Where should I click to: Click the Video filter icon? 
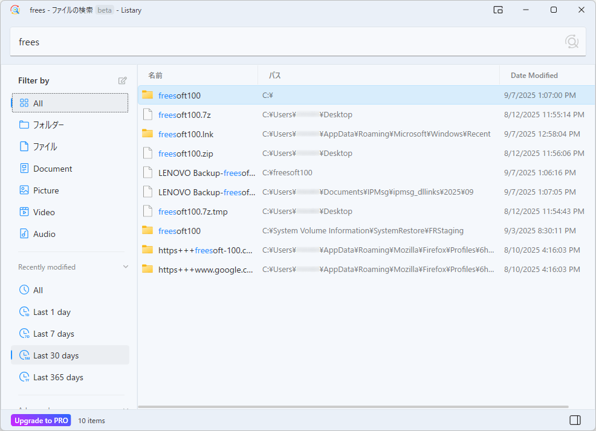coord(24,212)
